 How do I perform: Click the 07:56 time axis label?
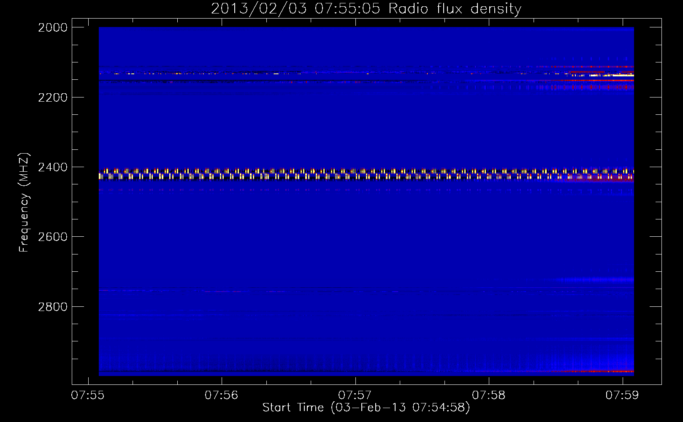[x=222, y=395]
